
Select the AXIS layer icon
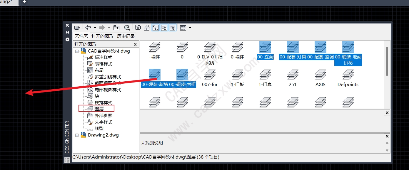(x=320, y=75)
